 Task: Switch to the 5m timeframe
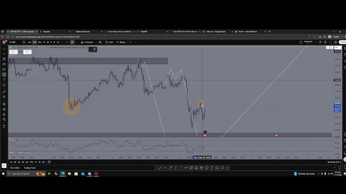coord(30,42)
